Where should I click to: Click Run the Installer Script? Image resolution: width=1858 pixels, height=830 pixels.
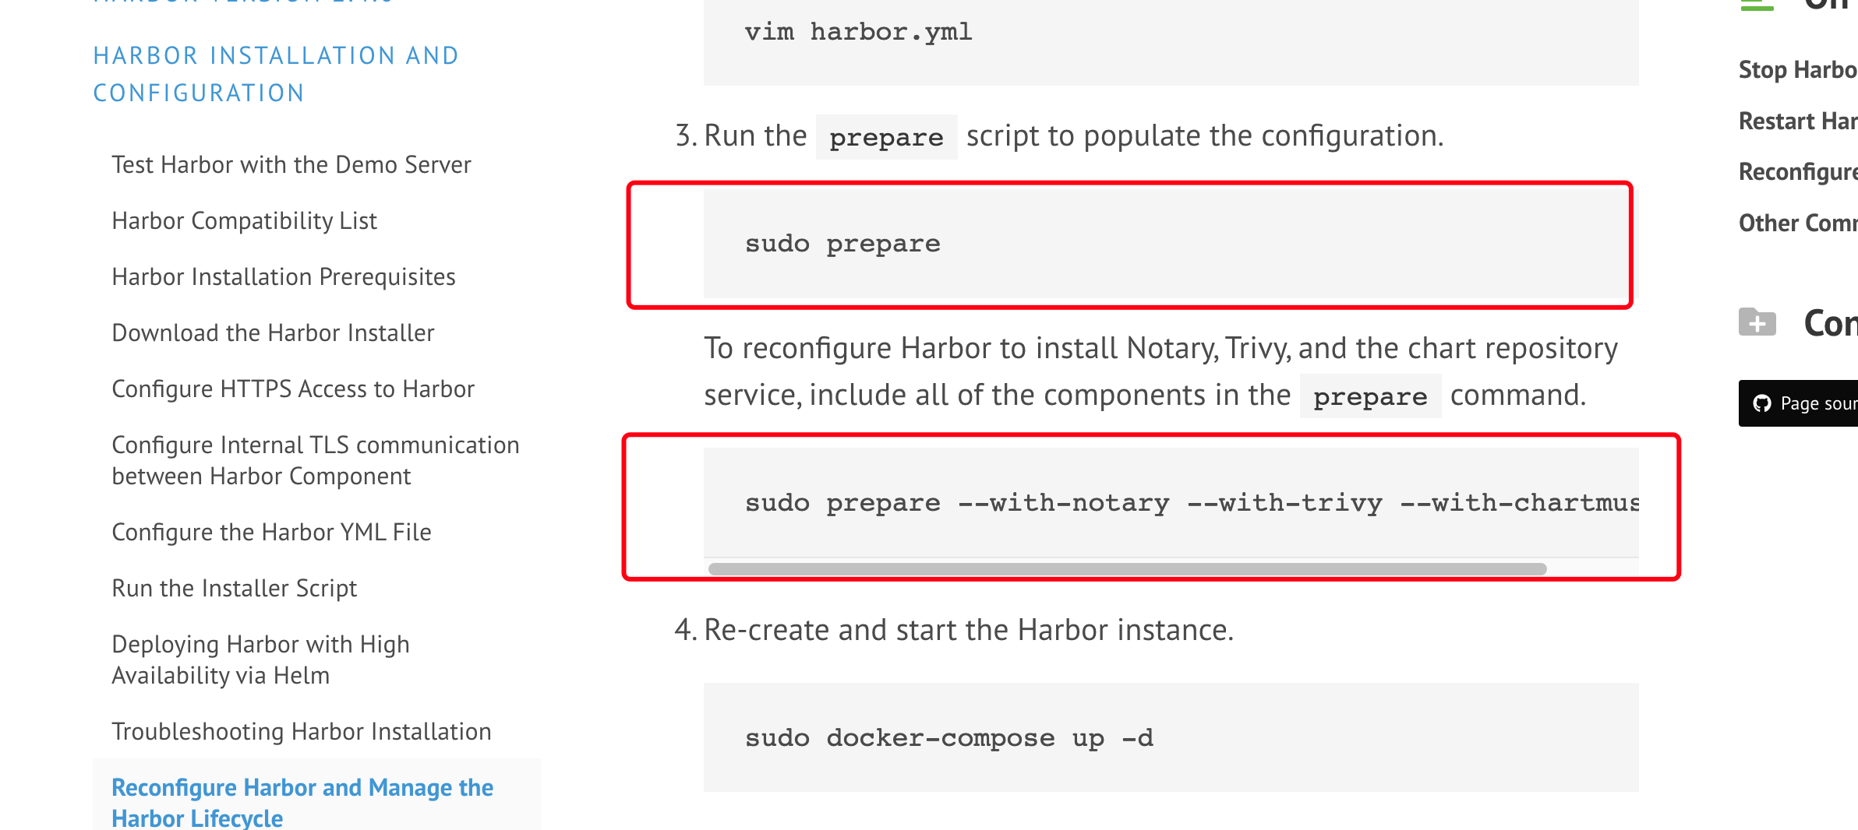point(234,588)
